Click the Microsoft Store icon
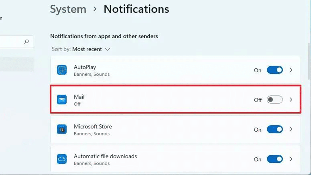Screen dimensions: 311x175 click(62, 130)
